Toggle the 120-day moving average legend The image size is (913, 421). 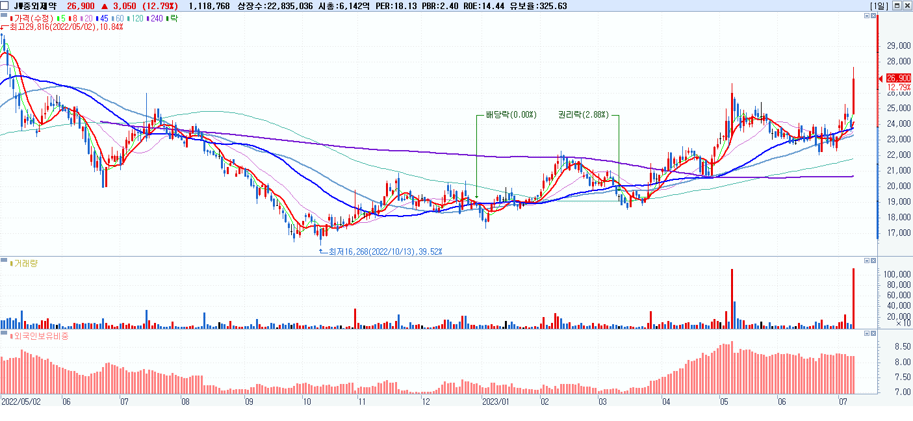coord(135,19)
